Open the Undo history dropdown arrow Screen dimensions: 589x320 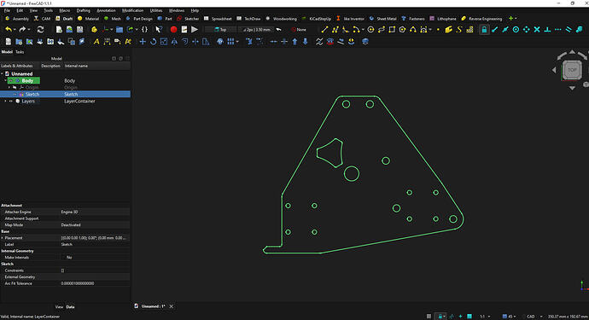click(15, 29)
